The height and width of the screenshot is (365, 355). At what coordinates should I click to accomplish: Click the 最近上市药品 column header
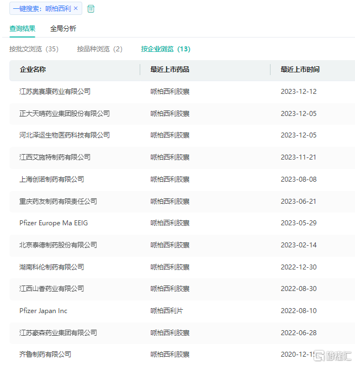pos(169,70)
